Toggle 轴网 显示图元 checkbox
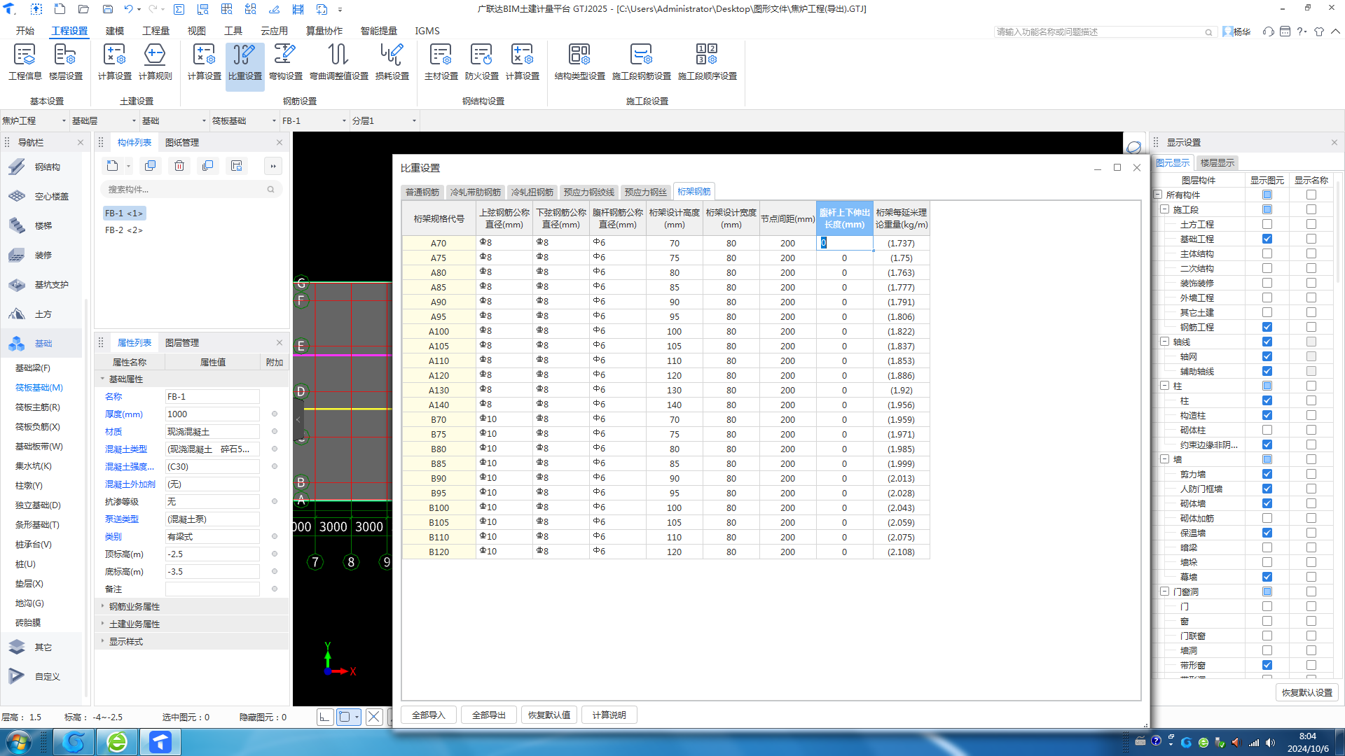This screenshot has width=1345, height=756. coord(1267,356)
